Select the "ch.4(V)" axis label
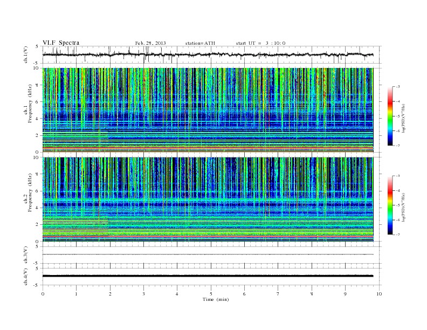The image size is (427, 330). tap(26, 277)
